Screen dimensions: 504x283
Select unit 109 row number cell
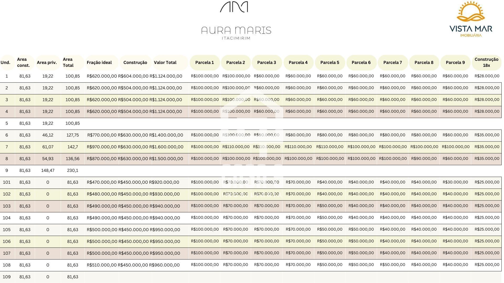point(7,277)
